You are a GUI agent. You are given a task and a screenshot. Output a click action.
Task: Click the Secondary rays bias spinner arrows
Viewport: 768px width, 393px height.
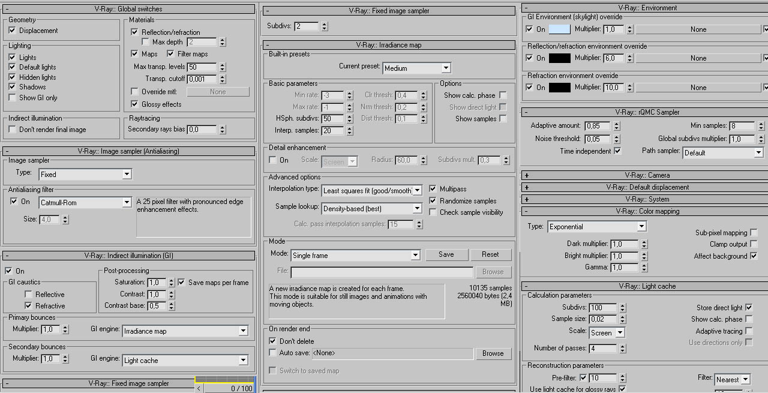pyautogui.click(x=222, y=130)
